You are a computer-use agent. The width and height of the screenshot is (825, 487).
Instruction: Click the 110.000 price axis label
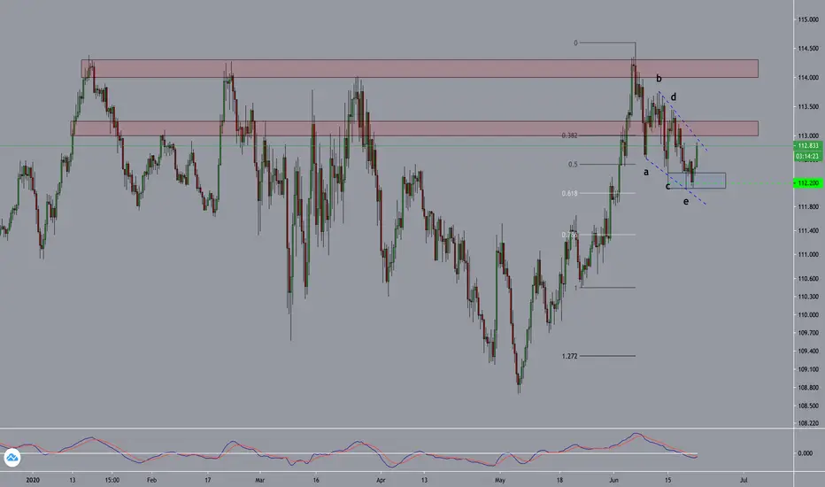[x=807, y=315]
